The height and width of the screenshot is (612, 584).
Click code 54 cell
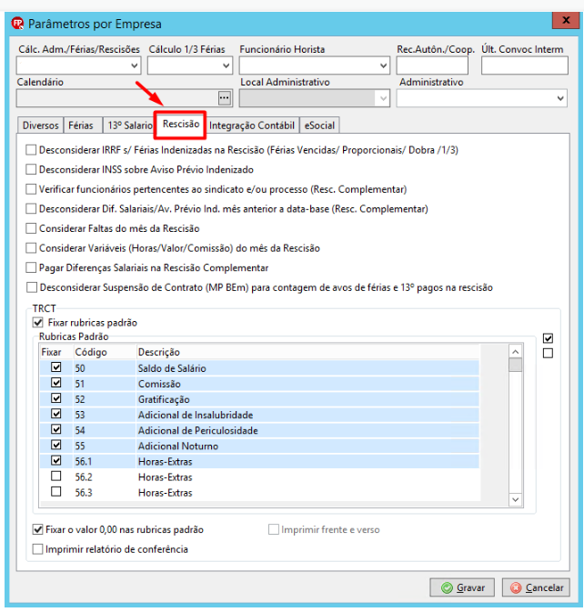(x=105, y=430)
